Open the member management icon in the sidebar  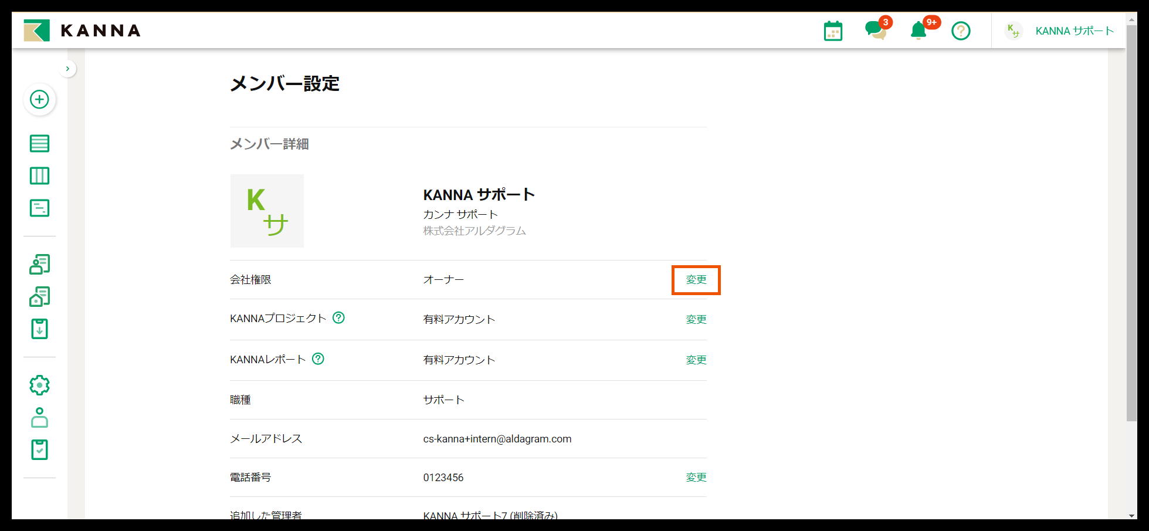point(39,264)
